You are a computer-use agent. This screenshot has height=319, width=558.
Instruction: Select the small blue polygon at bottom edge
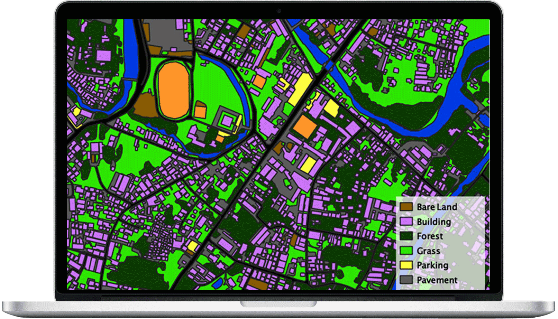[x=218, y=283]
